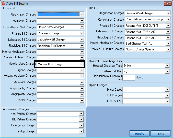Open New Patient Charges dropdown
173x138 pixels.
82,114
